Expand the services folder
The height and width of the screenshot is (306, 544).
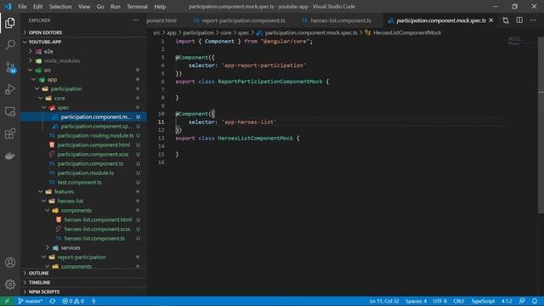point(71,247)
